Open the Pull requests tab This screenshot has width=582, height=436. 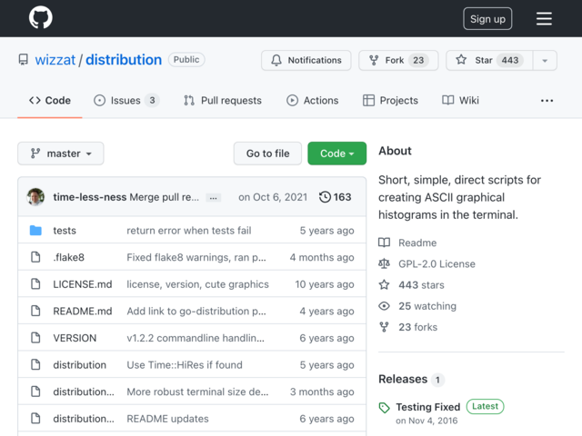click(x=222, y=101)
